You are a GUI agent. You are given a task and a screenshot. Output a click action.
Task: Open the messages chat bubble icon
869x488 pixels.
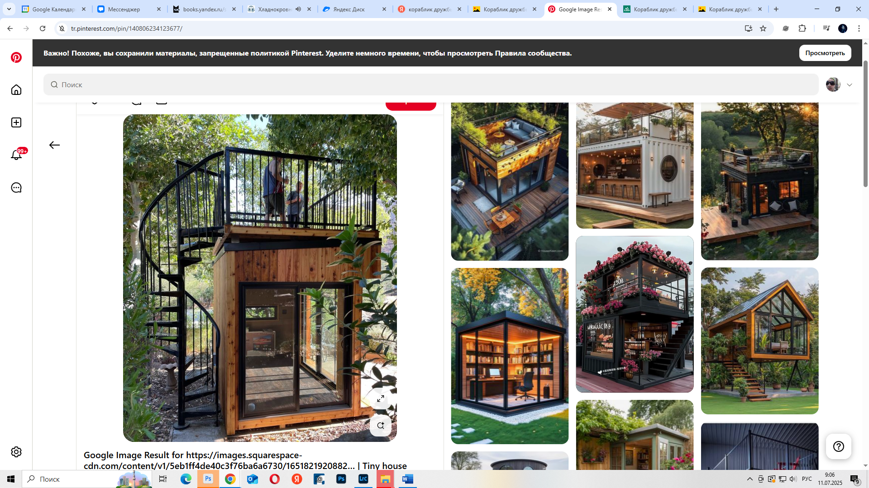[16, 188]
